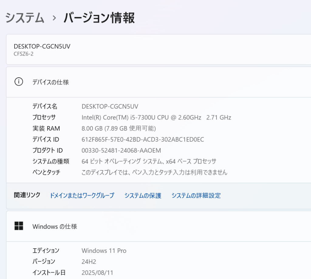311x279 pixels.
Task: Click the プロダクト ID label
Action: tap(48, 150)
